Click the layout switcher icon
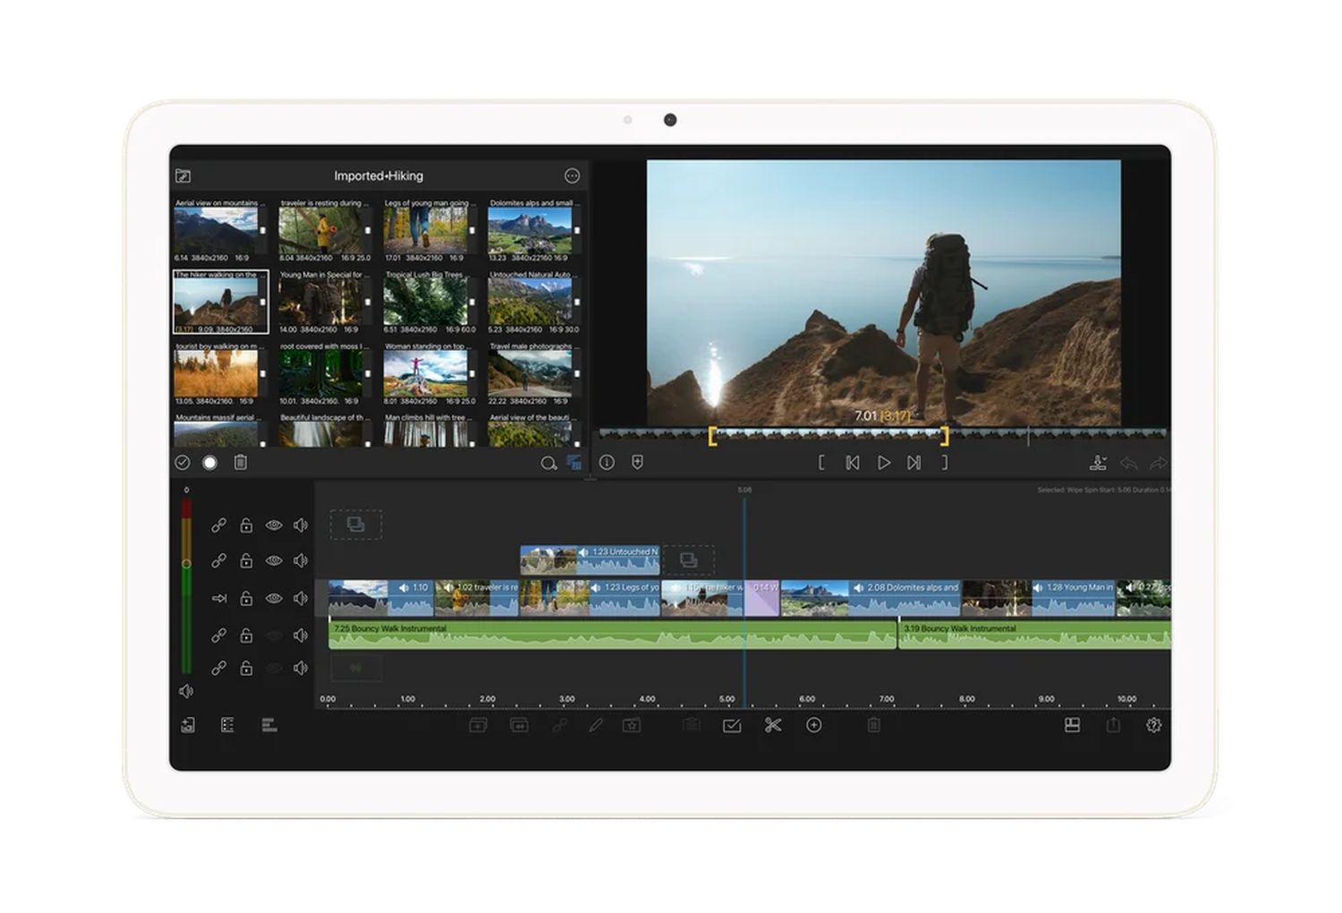The width and height of the screenshot is (1342, 913). (1072, 725)
